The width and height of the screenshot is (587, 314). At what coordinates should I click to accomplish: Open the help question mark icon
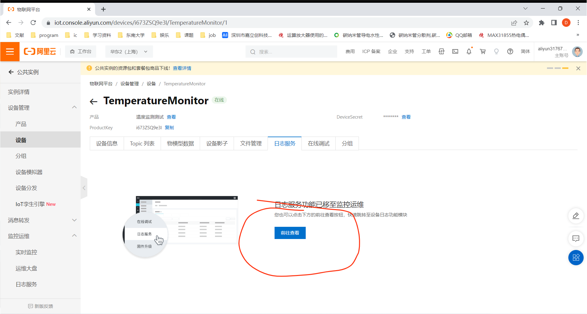click(510, 52)
